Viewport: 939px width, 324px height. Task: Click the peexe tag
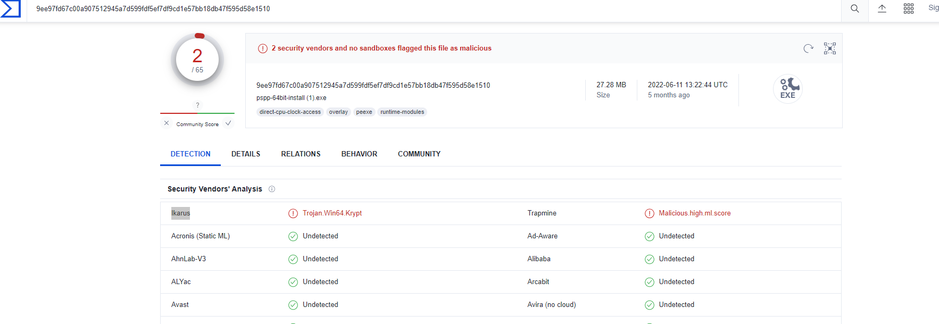point(364,112)
